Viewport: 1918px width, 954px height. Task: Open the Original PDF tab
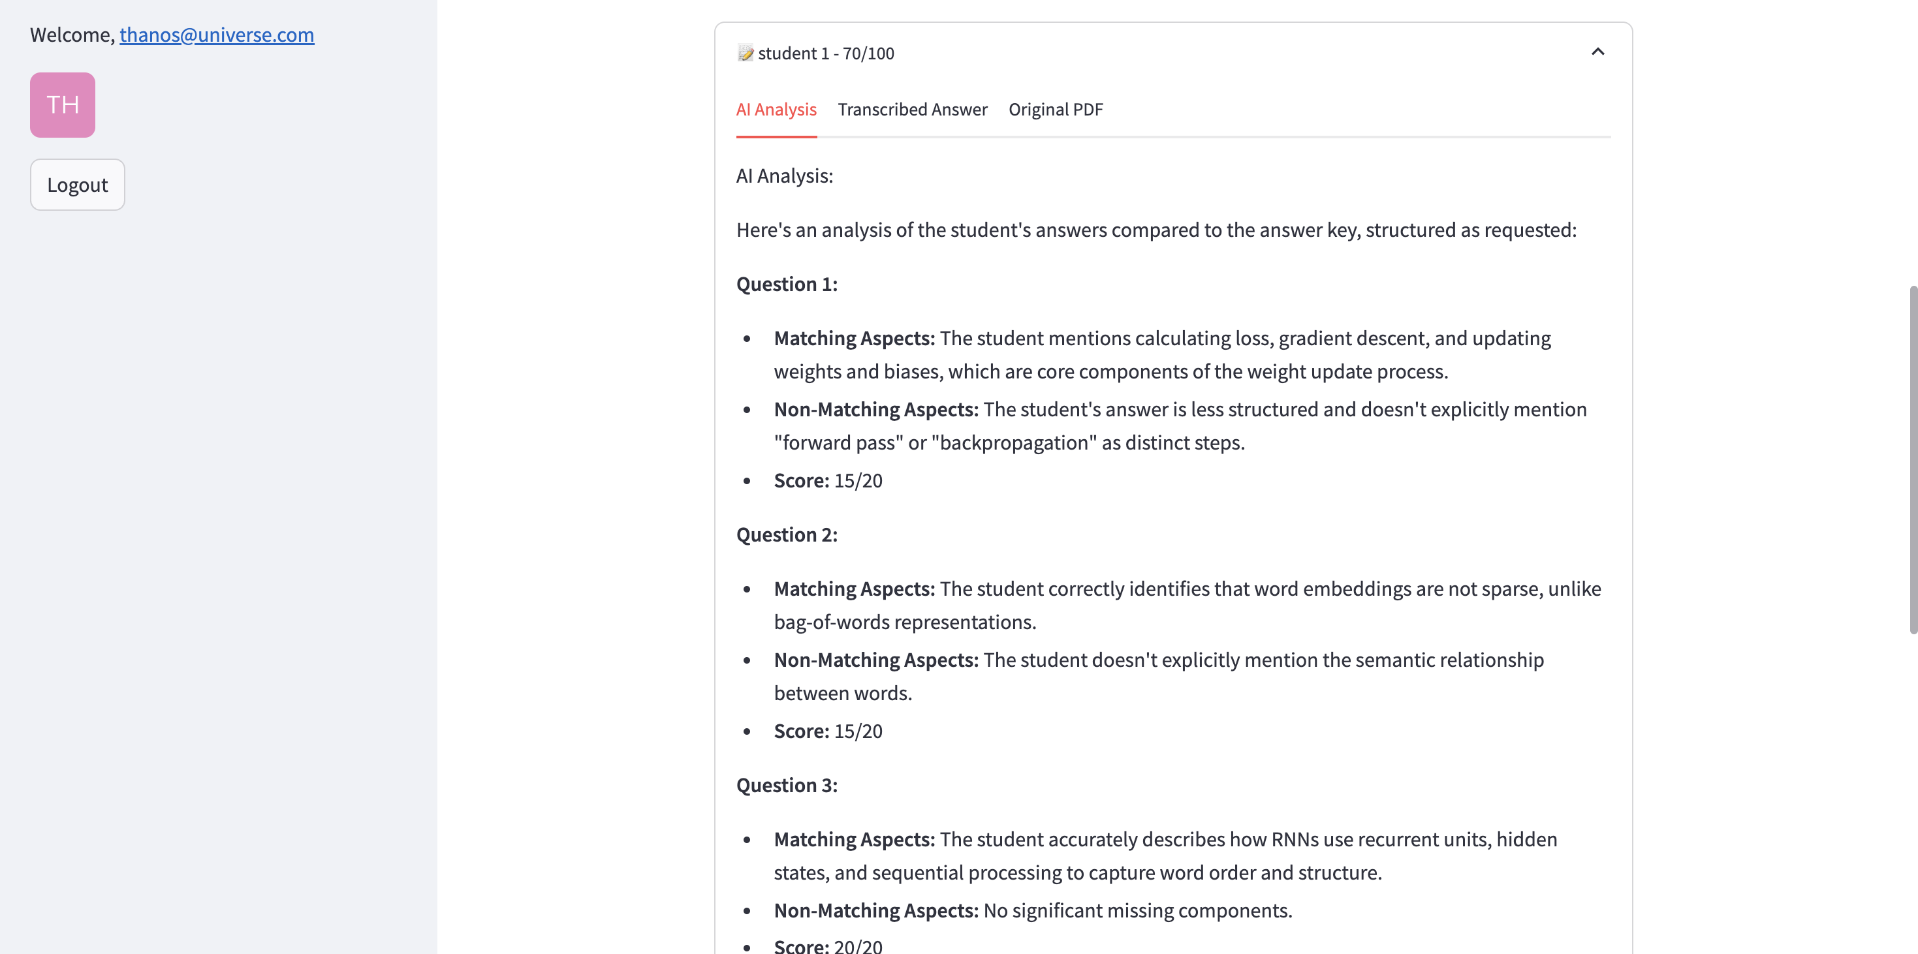(1055, 110)
